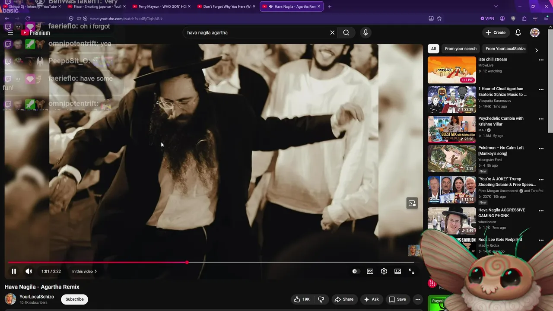Pause the playing video
553x311 pixels.
click(14, 271)
